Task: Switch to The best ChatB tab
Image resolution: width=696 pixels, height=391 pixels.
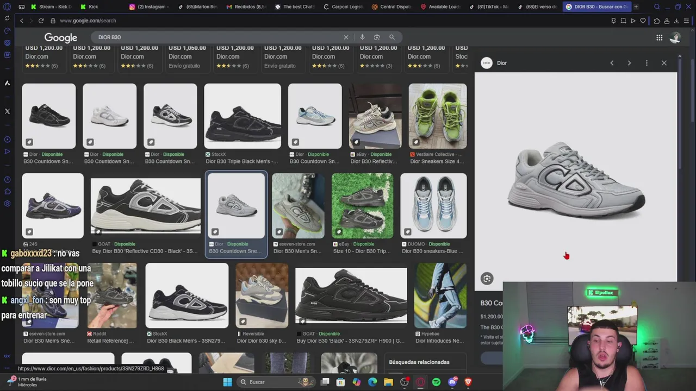Action: [295, 7]
